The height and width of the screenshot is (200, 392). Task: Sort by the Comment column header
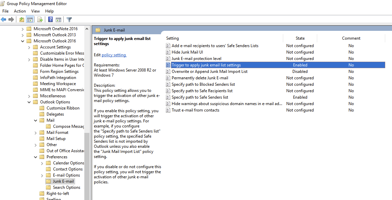click(x=351, y=38)
